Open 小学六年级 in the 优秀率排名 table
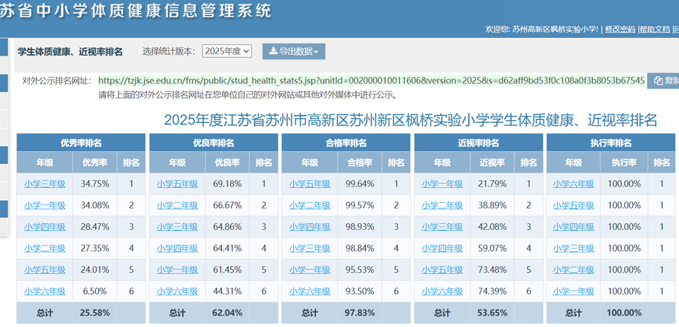The width and height of the screenshot is (679, 327). coord(45,291)
